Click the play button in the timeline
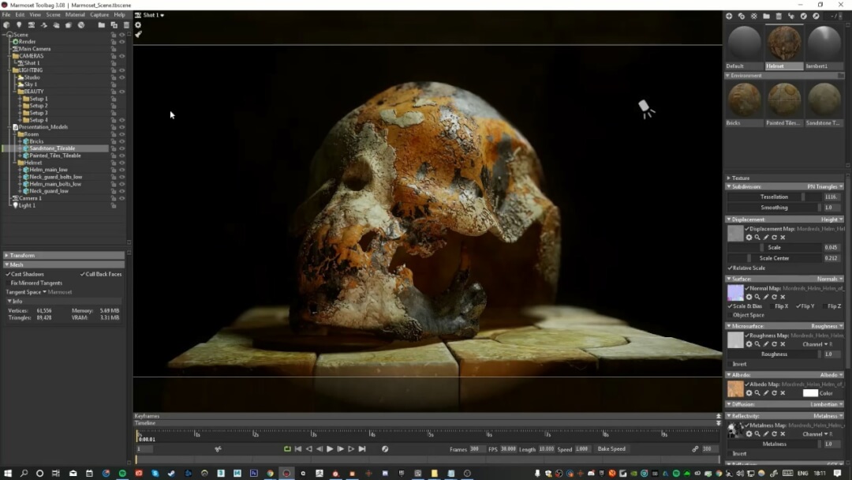Screen dimensions: 852x480 (330, 449)
